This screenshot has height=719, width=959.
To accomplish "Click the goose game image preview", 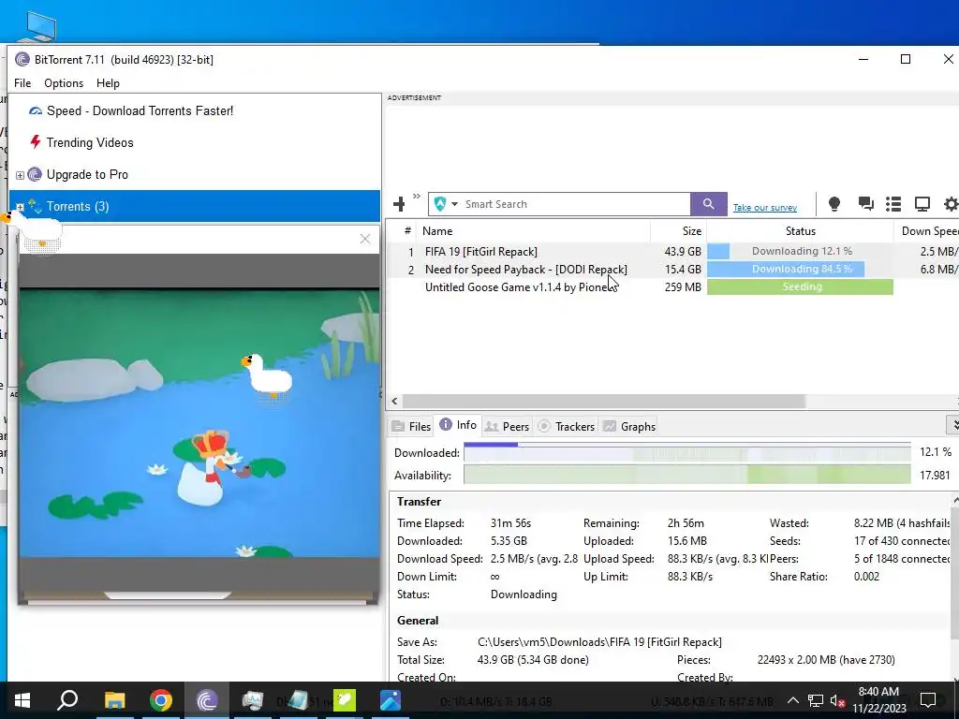I will [199, 423].
